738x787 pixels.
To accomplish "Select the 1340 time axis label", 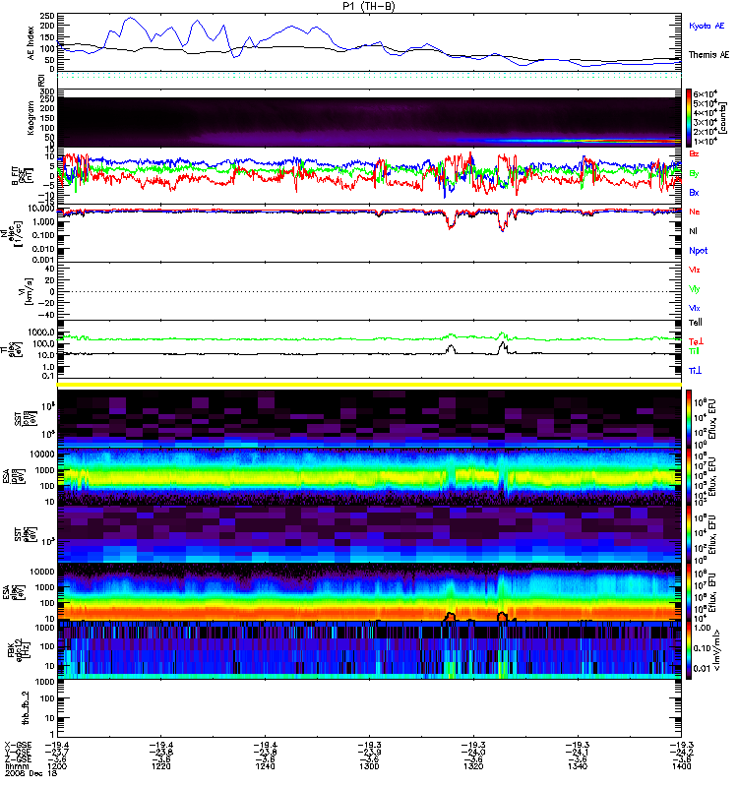I will (578, 766).
